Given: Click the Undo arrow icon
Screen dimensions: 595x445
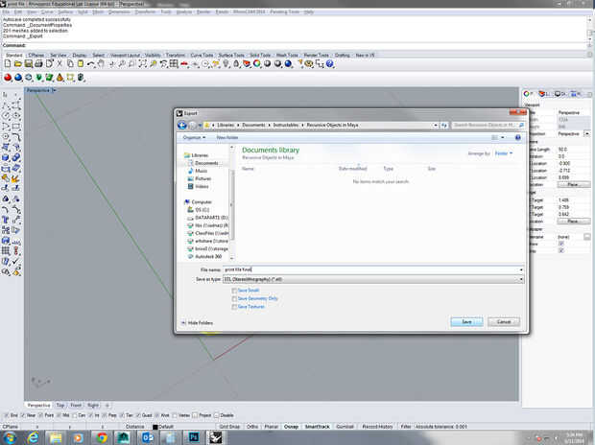Looking at the screenshot, I should pos(90,63).
